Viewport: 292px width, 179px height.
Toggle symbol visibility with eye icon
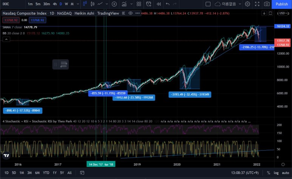(x=130, y=13)
